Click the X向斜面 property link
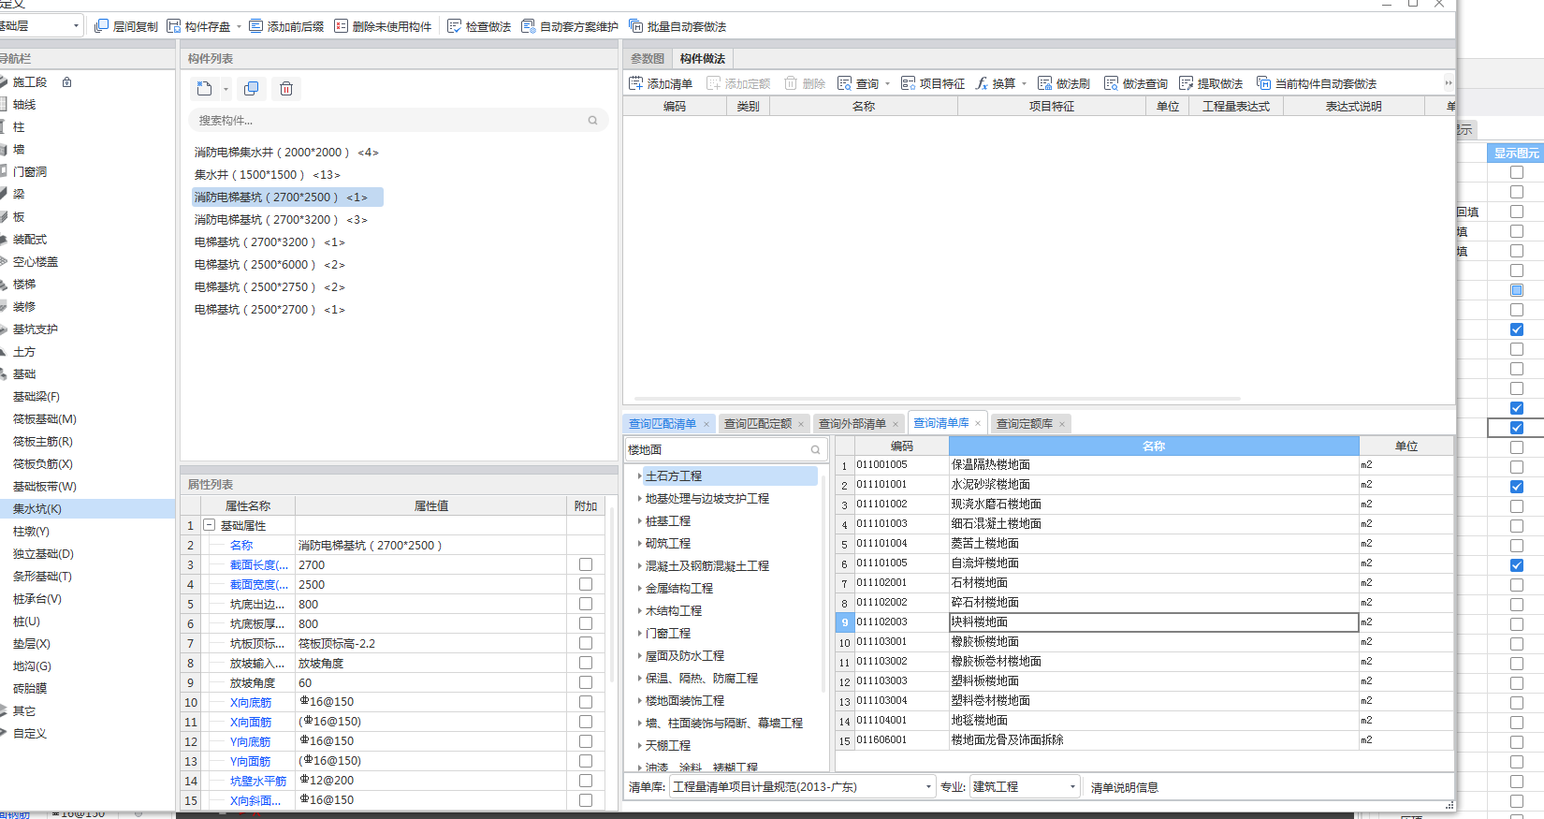The height and width of the screenshot is (819, 1544). pos(255,800)
